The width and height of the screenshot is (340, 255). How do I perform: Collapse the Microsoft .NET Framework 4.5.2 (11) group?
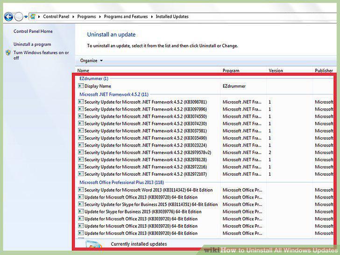click(114, 94)
